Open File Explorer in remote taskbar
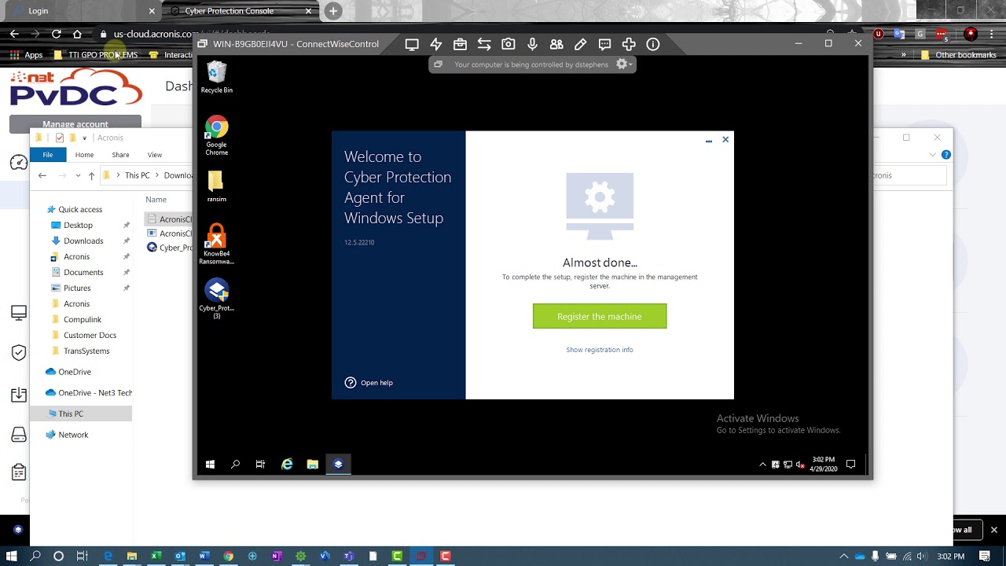1006x566 pixels. pos(312,465)
